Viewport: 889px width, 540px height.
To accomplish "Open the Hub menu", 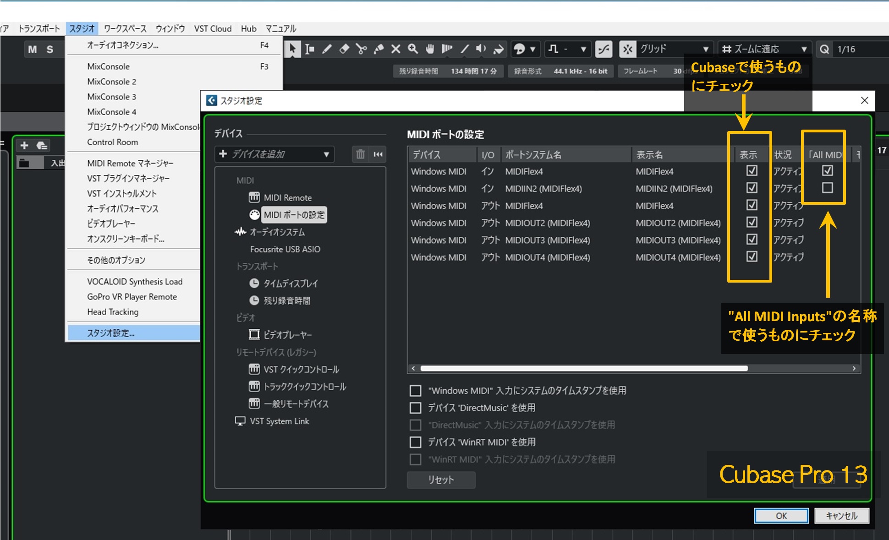I will [249, 28].
